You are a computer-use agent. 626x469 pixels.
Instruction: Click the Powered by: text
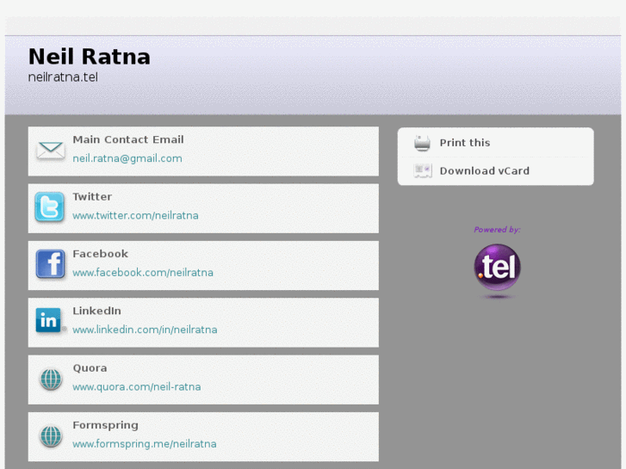click(x=497, y=230)
